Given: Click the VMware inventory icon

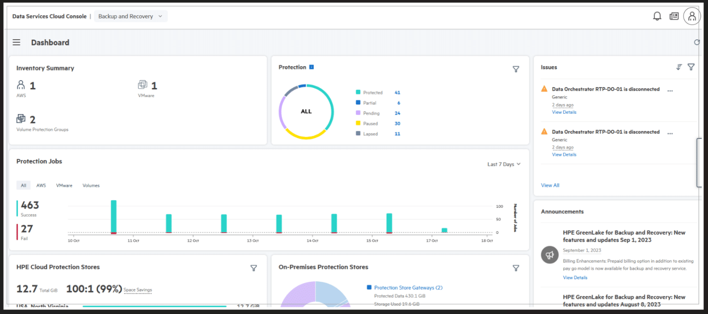Looking at the screenshot, I should click(142, 85).
